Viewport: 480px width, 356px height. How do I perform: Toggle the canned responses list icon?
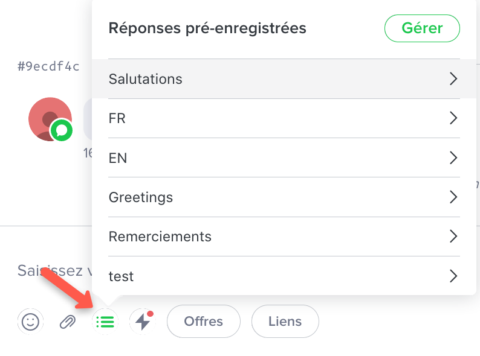tap(105, 322)
